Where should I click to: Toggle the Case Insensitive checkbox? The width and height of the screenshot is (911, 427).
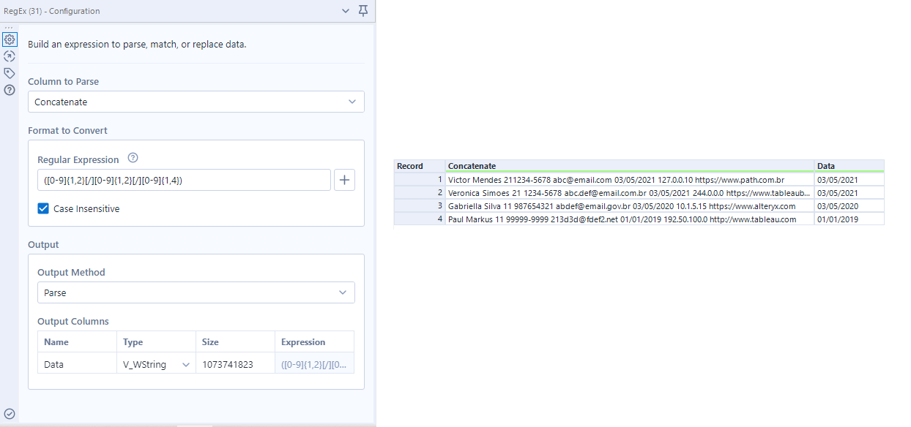click(x=44, y=208)
